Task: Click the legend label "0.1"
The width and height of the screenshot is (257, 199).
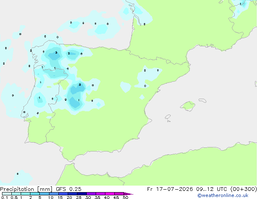Action: point(4,197)
